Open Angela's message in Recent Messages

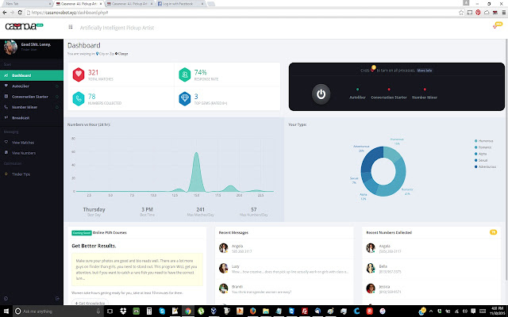pos(284,248)
